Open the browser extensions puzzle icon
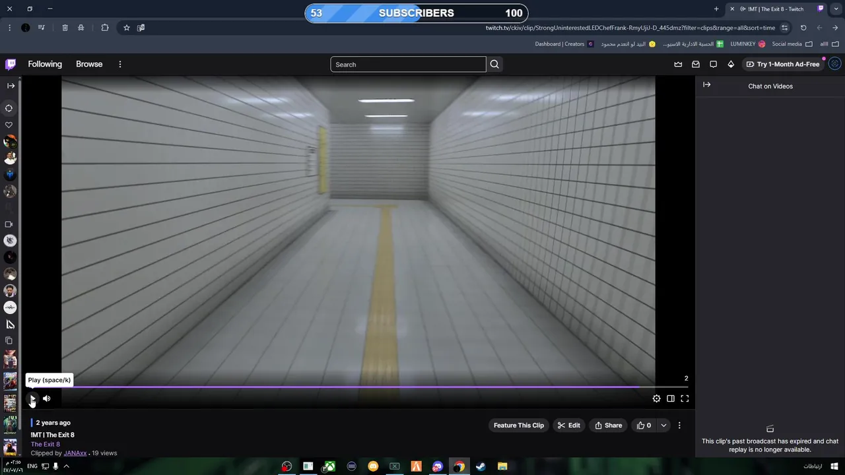The image size is (845, 475). (x=105, y=28)
